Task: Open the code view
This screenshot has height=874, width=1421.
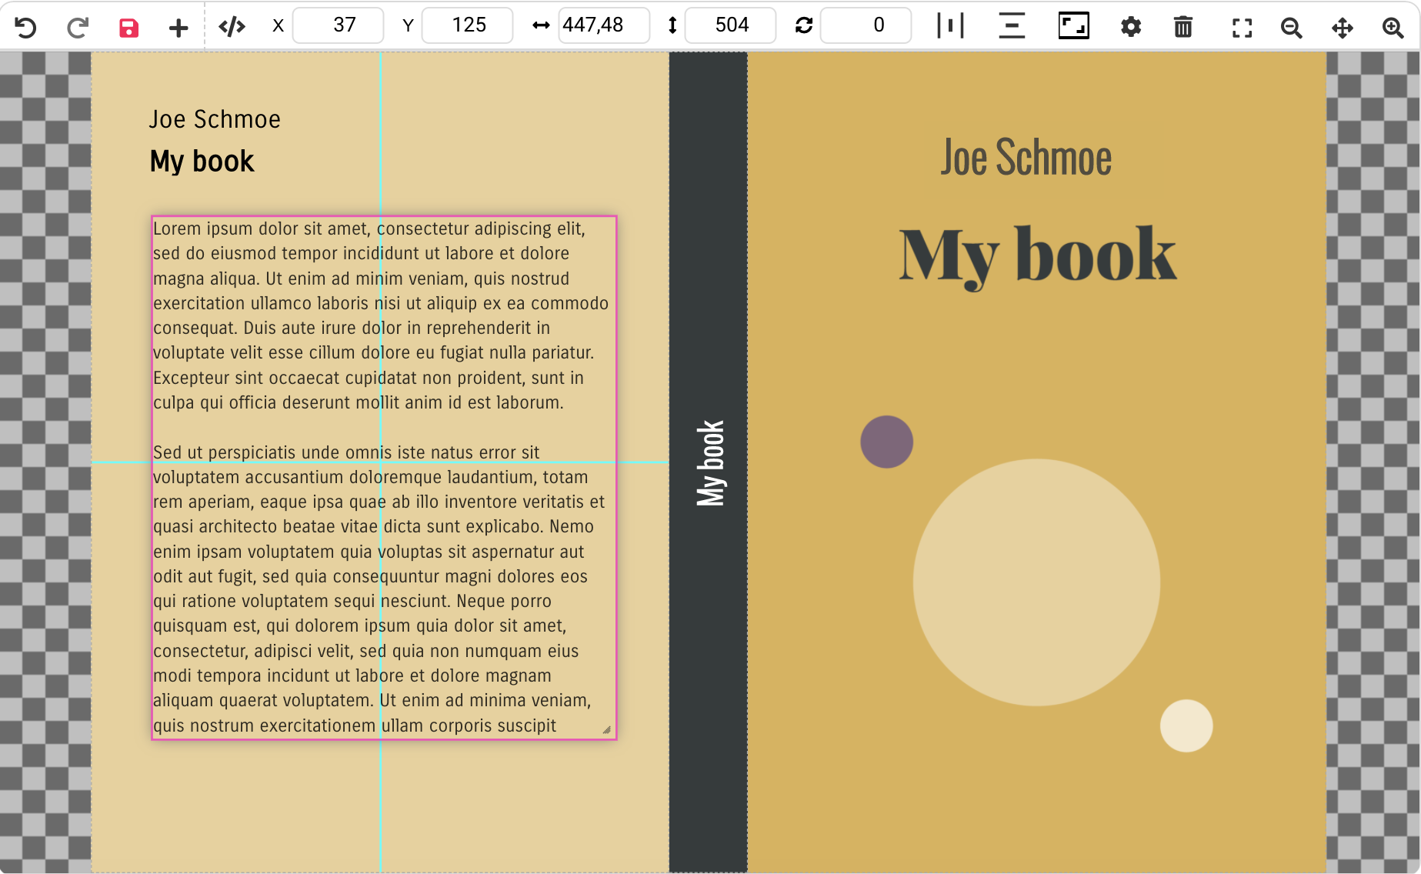Action: 232,26
